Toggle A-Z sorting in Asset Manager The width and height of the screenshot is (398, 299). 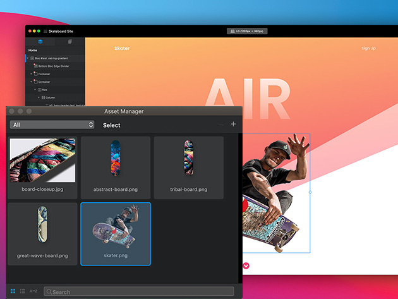[x=33, y=291]
